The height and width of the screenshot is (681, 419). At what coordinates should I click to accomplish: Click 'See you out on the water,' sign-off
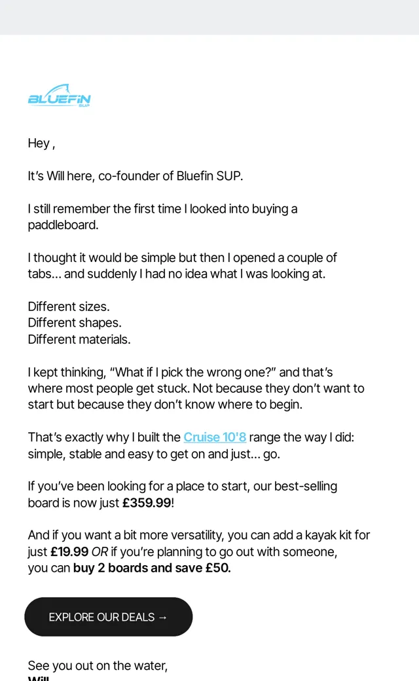[98, 665]
